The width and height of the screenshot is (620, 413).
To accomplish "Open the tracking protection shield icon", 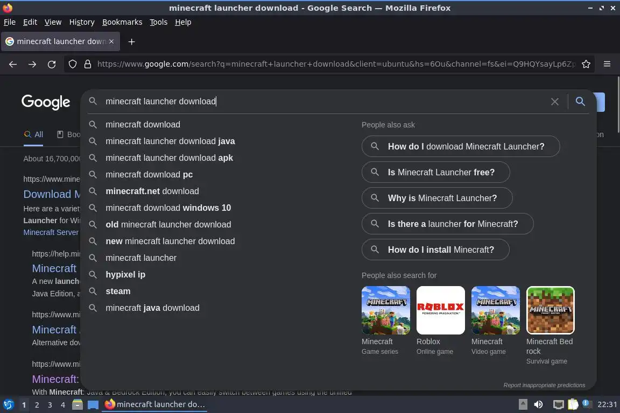I will (x=72, y=64).
